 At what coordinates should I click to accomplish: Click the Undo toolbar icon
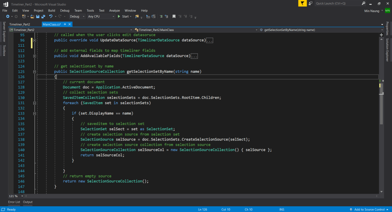click(51, 16)
